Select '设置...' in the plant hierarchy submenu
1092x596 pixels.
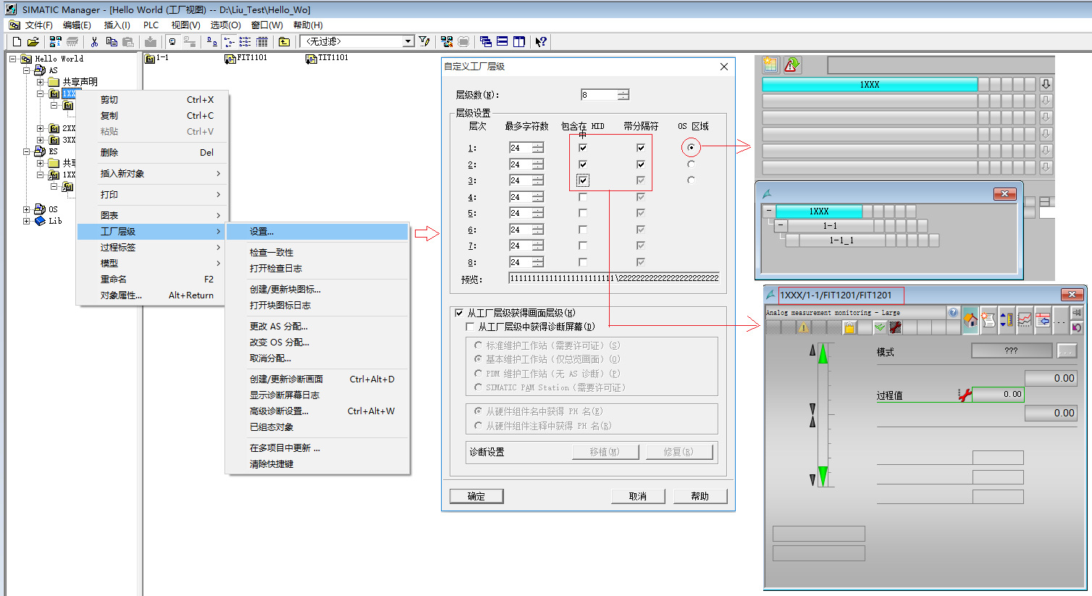261,232
